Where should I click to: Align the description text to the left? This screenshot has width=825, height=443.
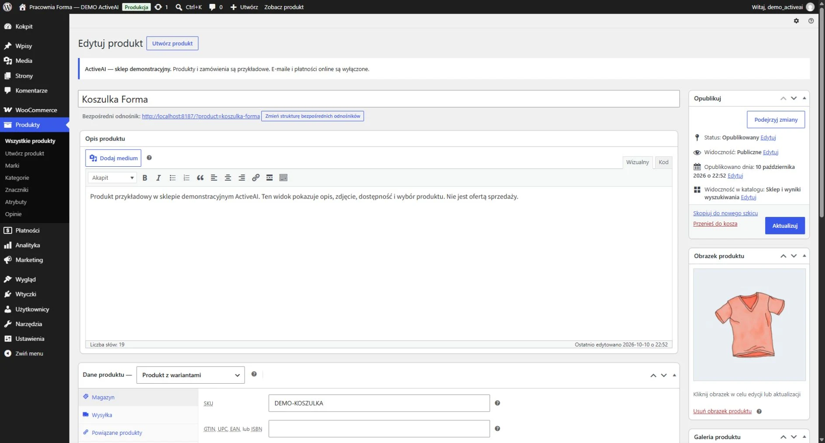click(214, 178)
